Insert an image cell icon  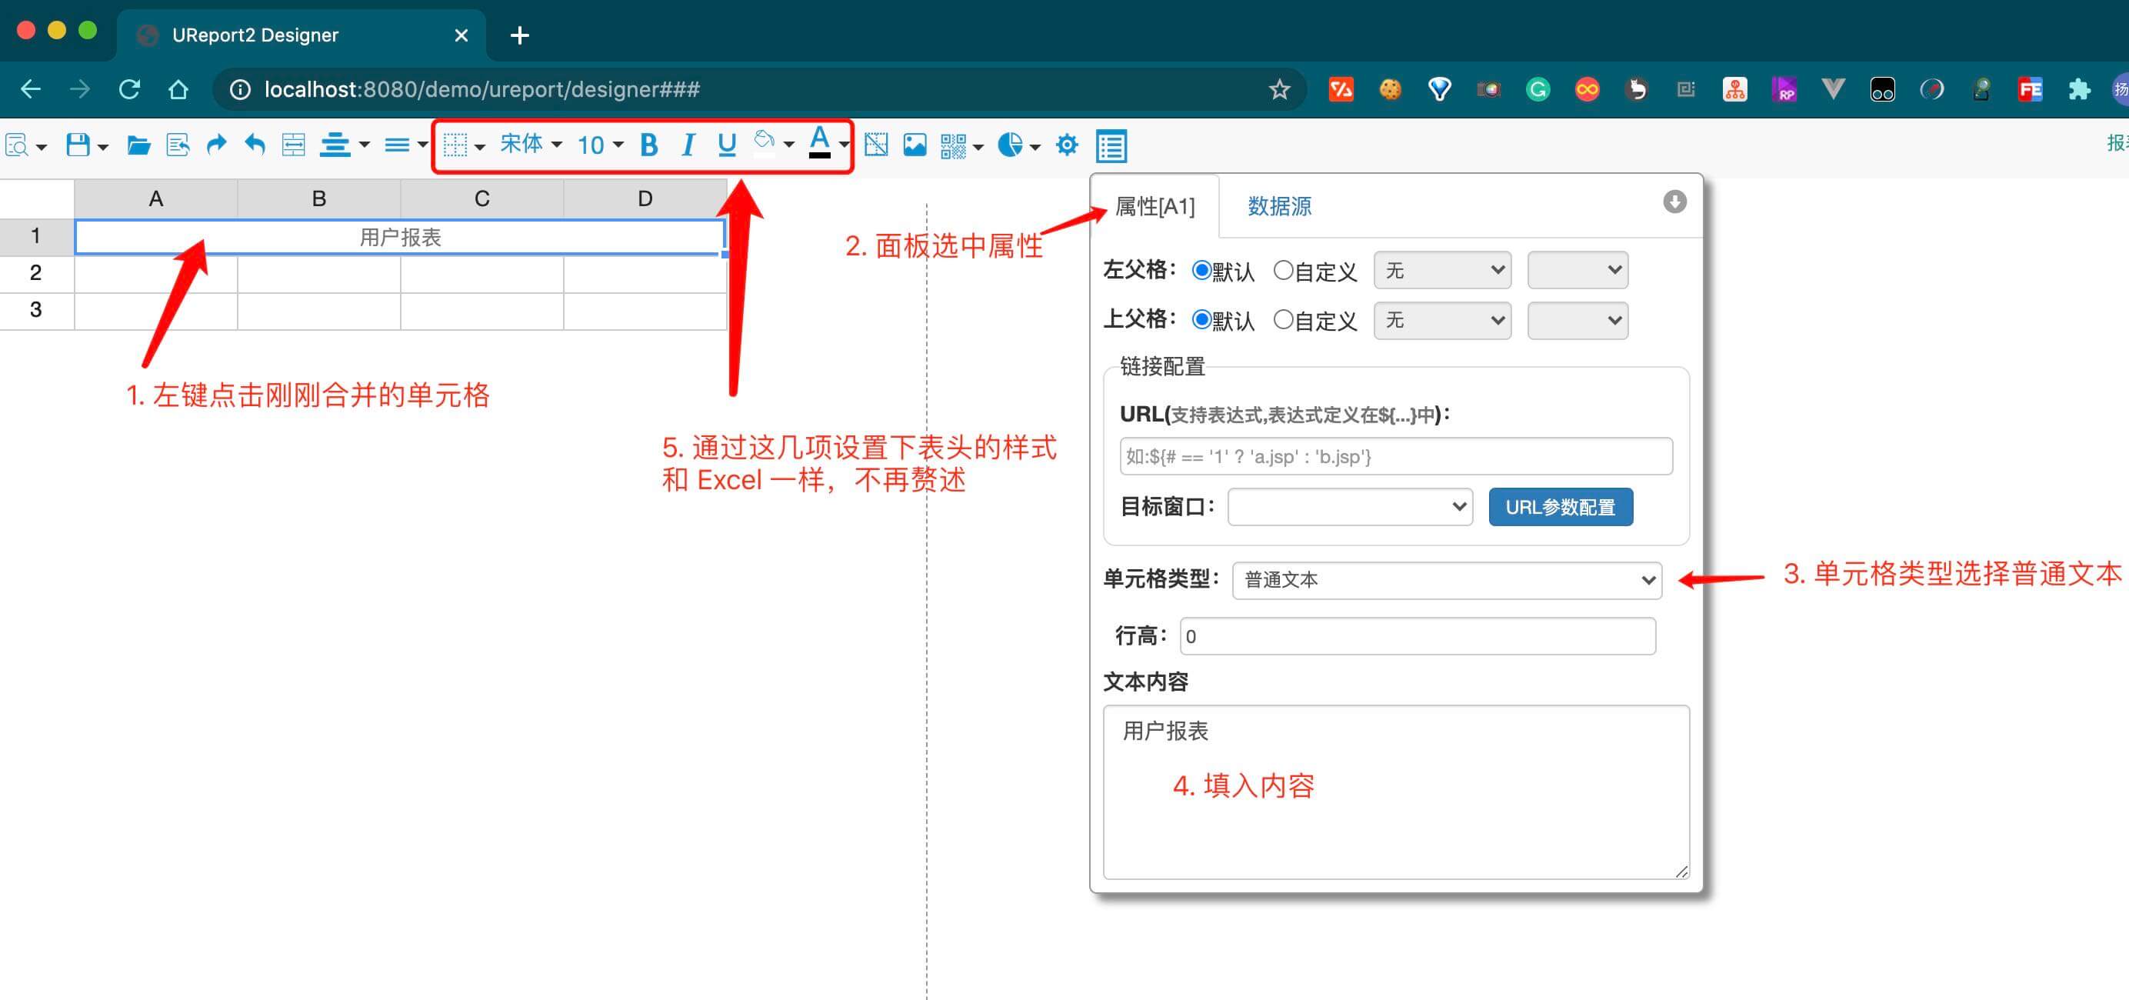click(x=914, y=145)
